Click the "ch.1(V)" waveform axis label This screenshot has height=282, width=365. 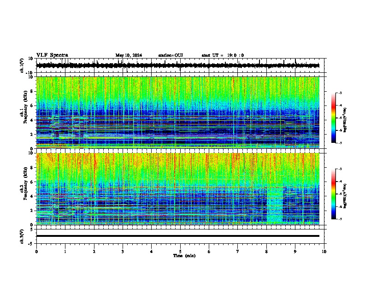tap(22, 65)
